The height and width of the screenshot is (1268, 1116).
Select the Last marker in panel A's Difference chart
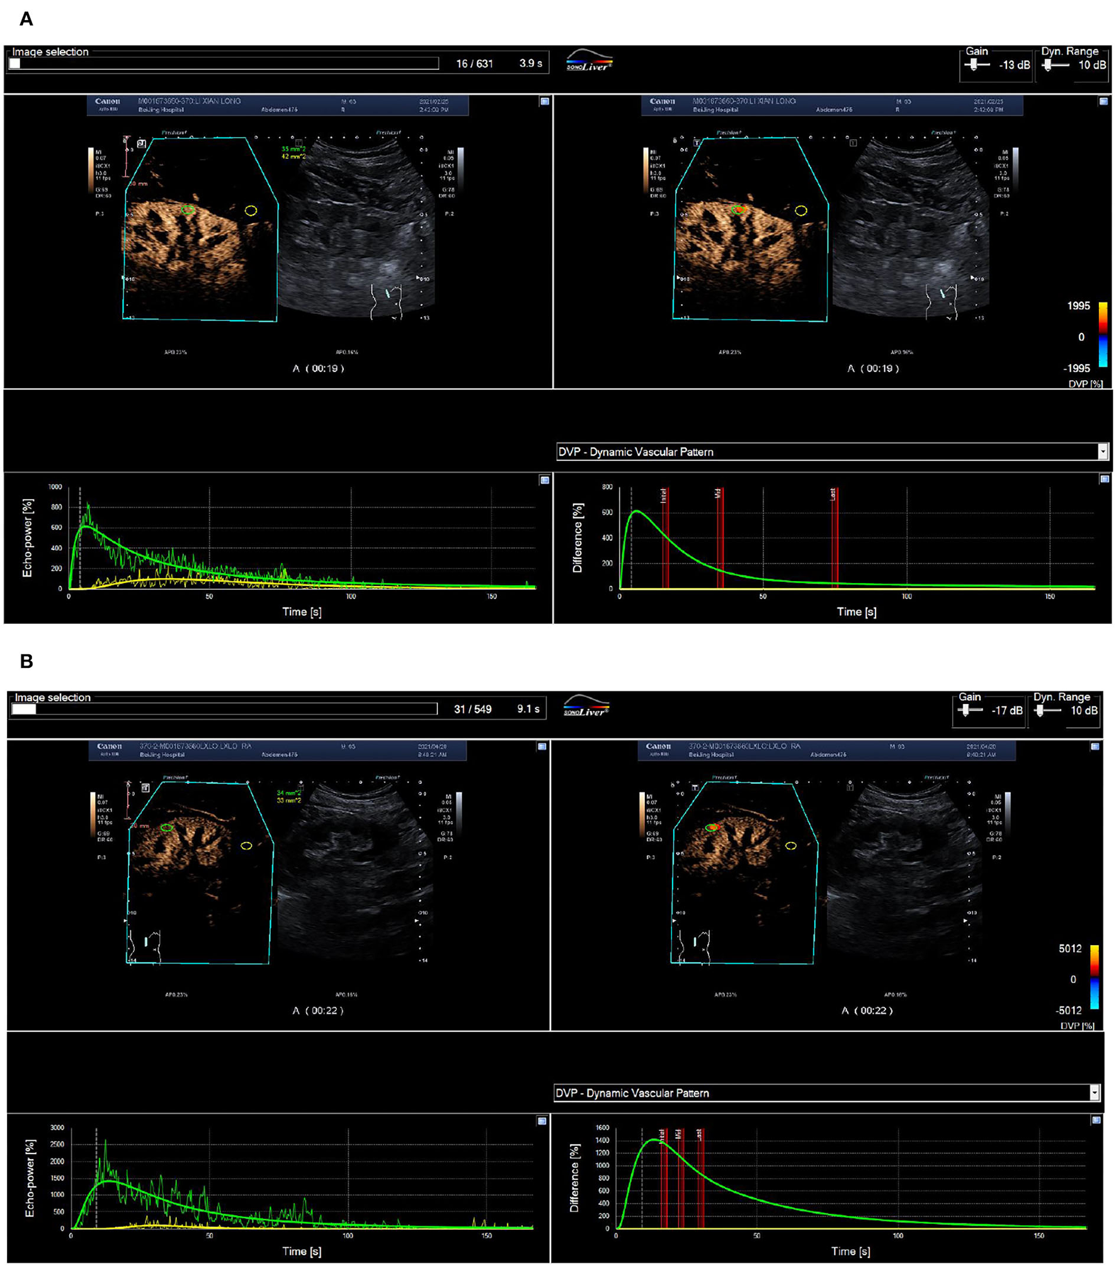click(x=834, y=538)
